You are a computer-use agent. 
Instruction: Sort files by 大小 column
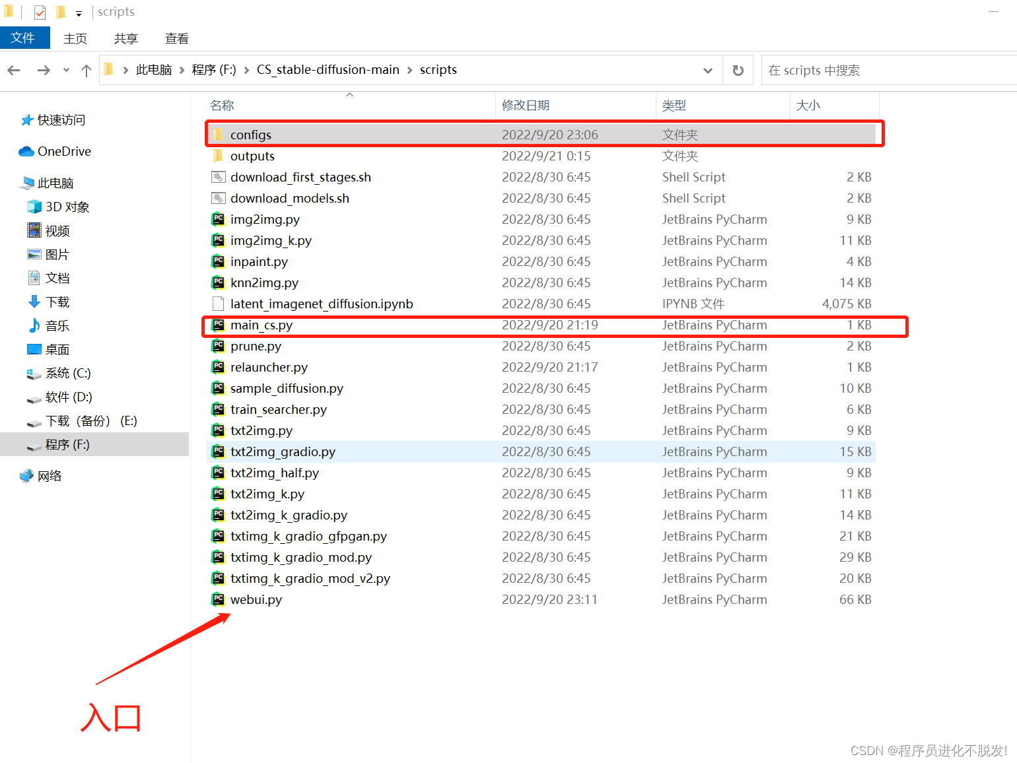coord(808,106)
